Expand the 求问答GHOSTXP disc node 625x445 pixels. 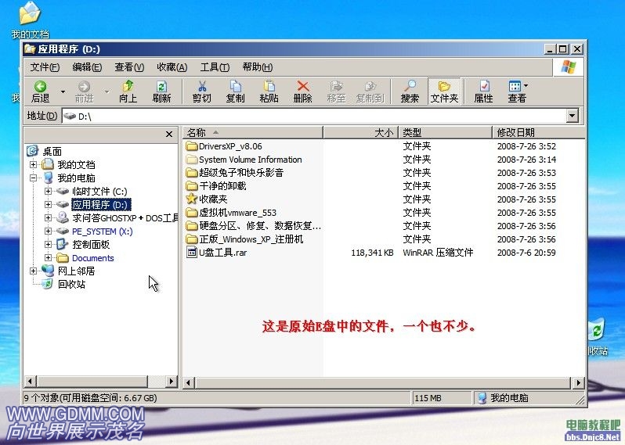48,218
